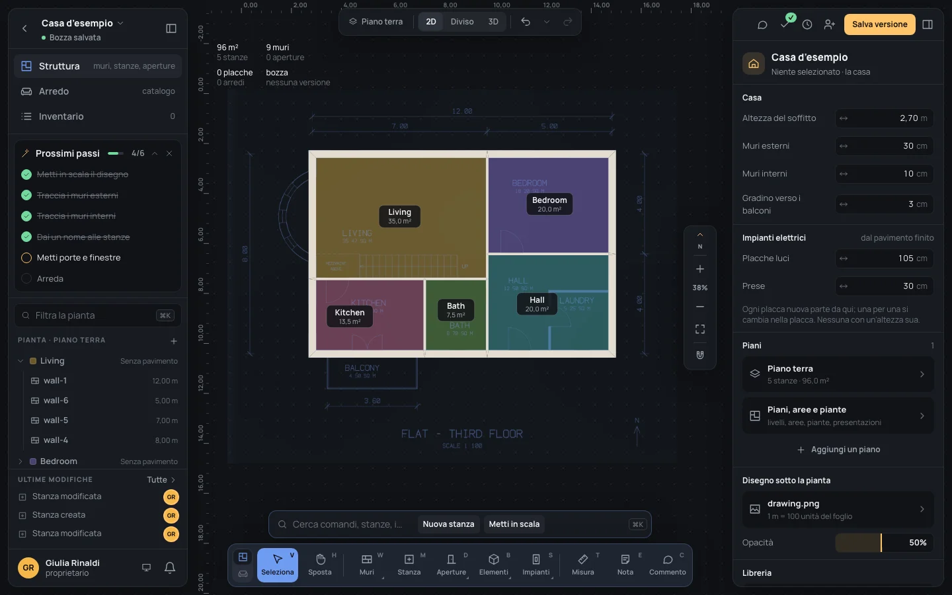Switch to 3D view
952x595 pixels.
click(493, 22)
